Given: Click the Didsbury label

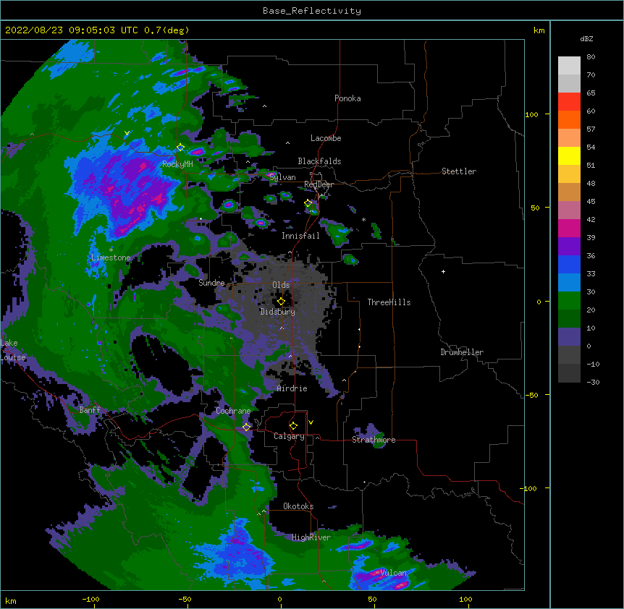Looking at the screenshot, I should click(x=277, y=312).
